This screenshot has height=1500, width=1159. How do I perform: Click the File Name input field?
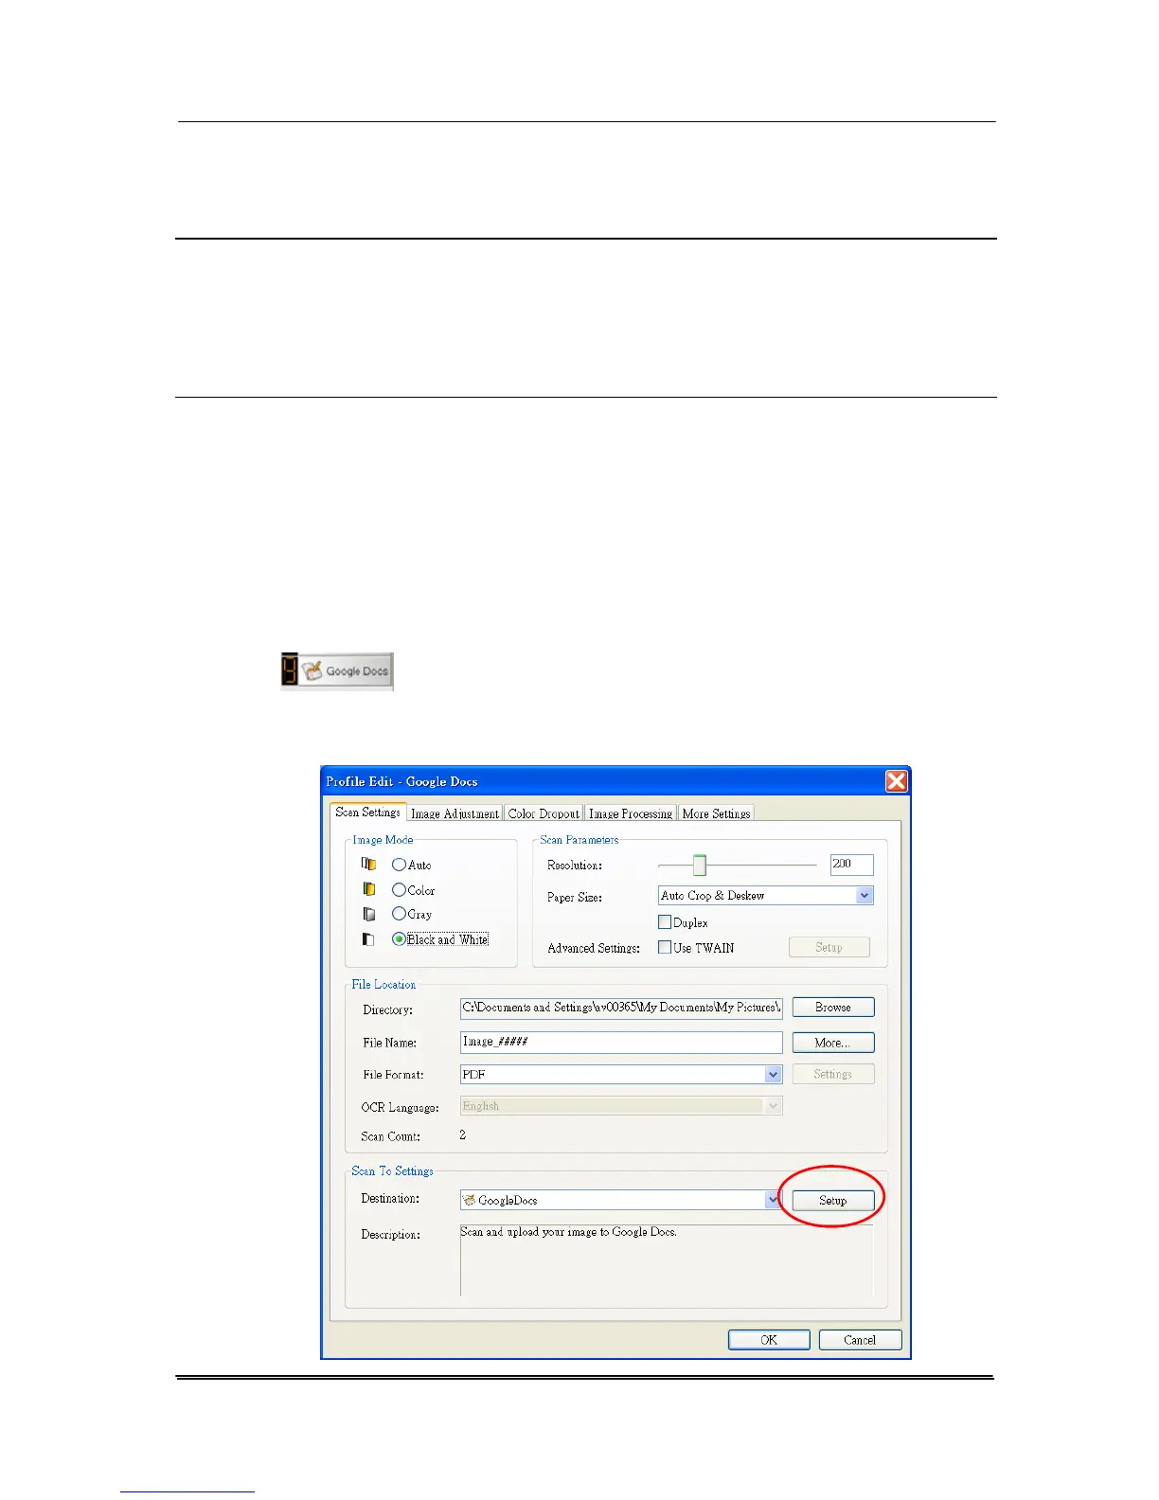(x=621, y=1042)
